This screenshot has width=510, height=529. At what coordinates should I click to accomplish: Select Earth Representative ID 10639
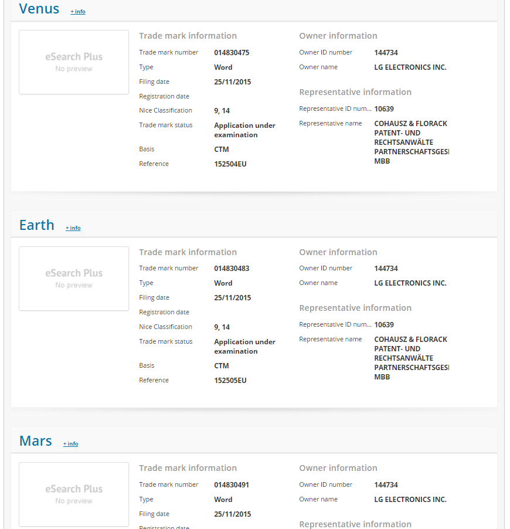point(384,325)
